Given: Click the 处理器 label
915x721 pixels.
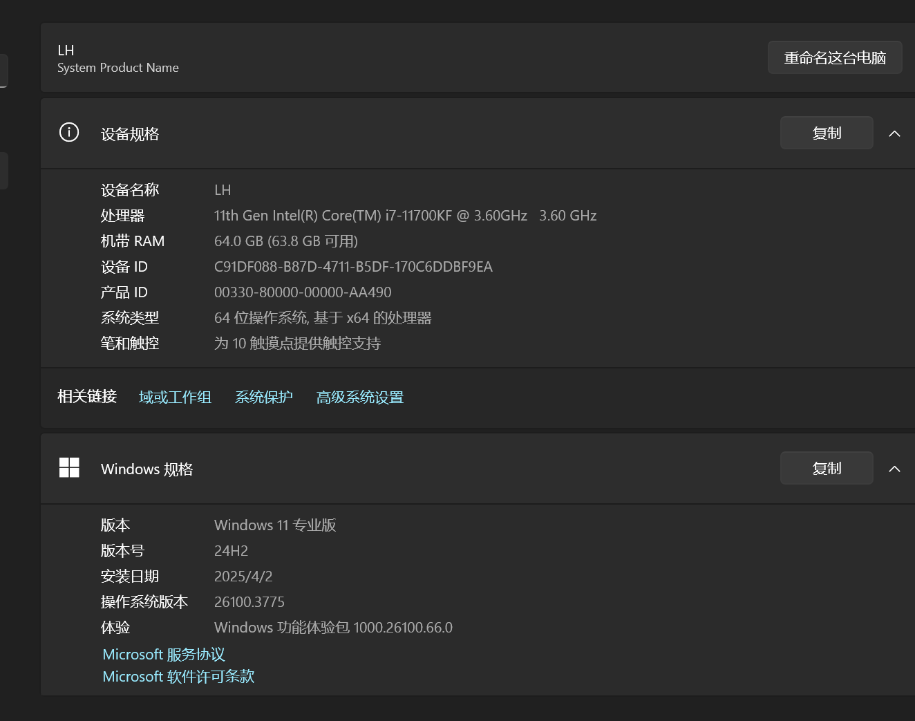Looking at the screenshot, I should [122, 216].
